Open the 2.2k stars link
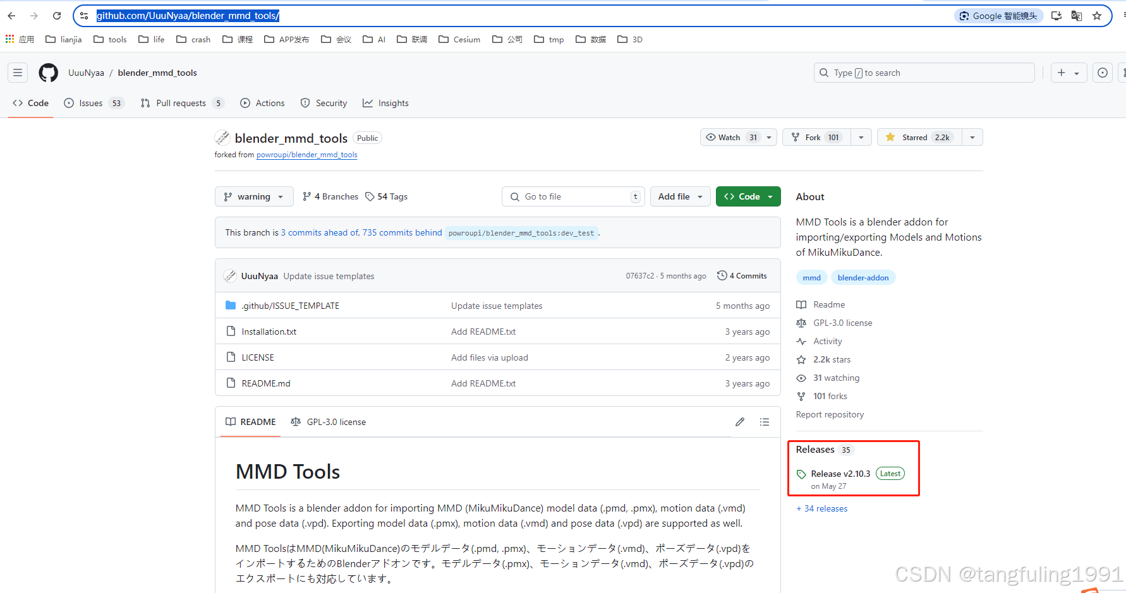Image resolution: width=1126 pixels, height=593 pixels. [x=824, y=359]
